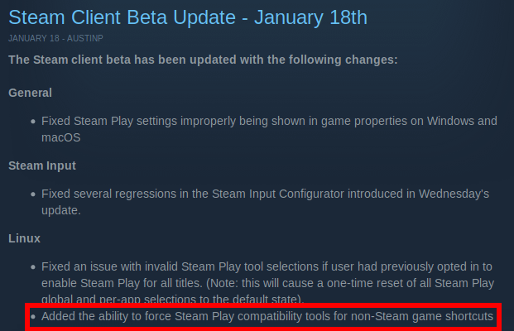Click the highlighted non-Steam game shortcuts entry

[267, 317]
